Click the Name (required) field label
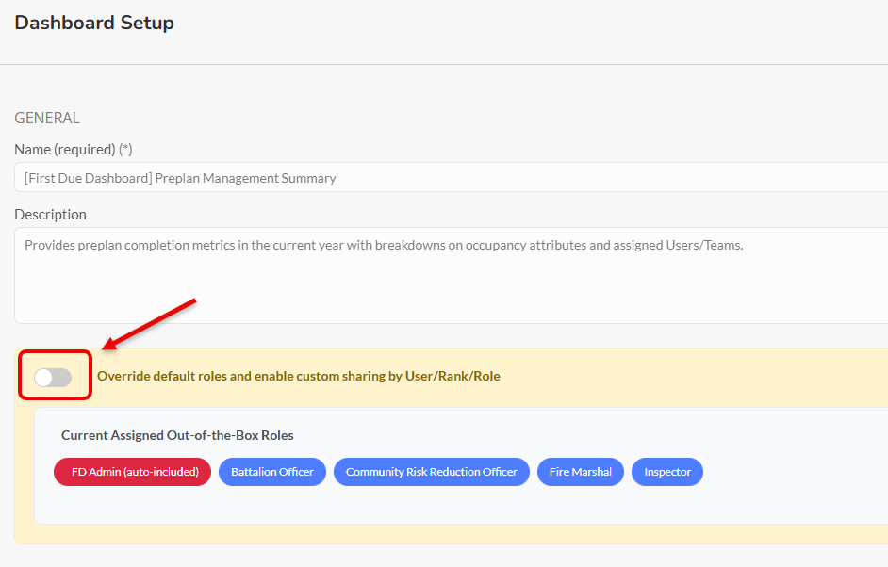Viewport: 888px width, 567px height. [x=65, y=150]
